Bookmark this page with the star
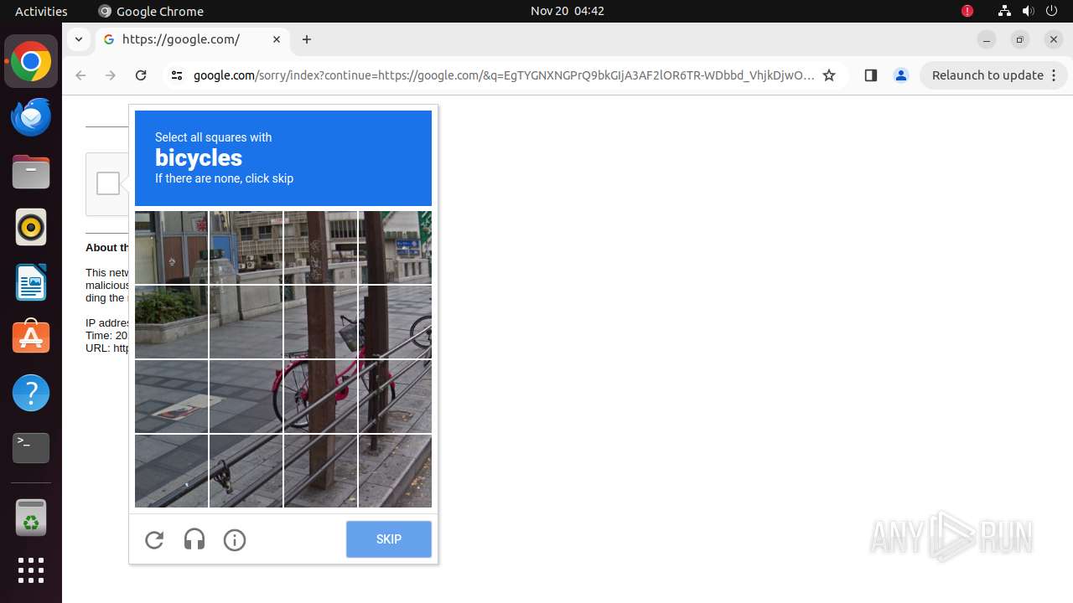This screenshot has height=603, width=1073. (x=829, y=75)
